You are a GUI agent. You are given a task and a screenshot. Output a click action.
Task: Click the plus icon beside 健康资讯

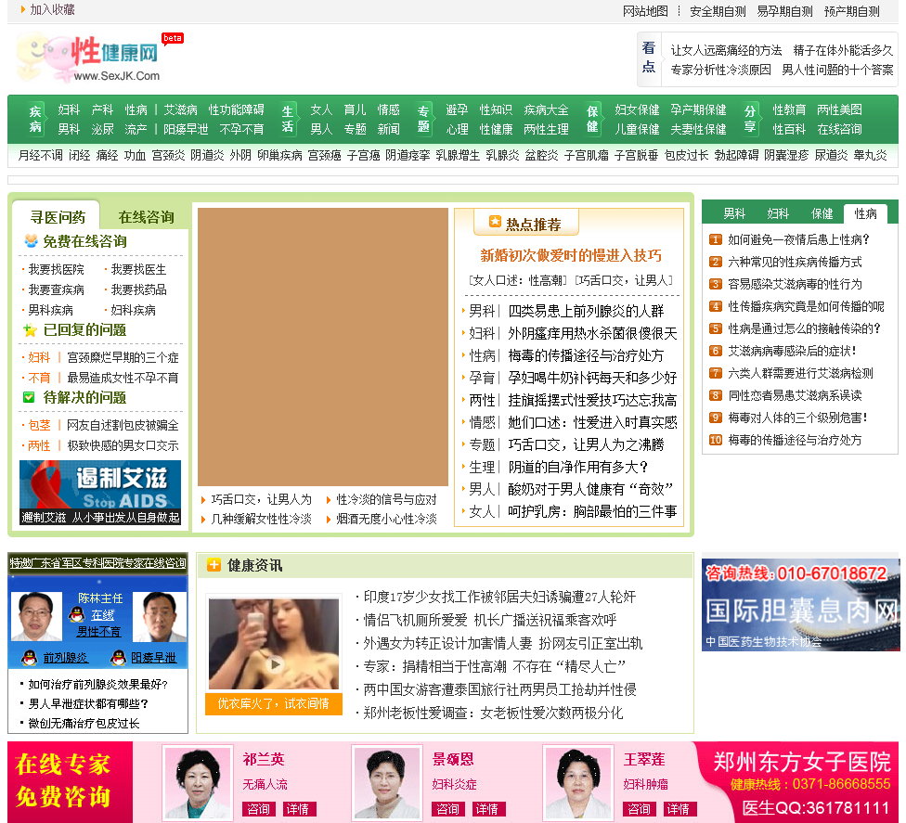tap(214, 565)
